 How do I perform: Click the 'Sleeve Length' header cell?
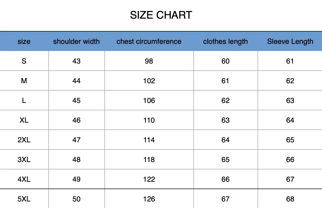pyautogui.click(x=290, y=41)
